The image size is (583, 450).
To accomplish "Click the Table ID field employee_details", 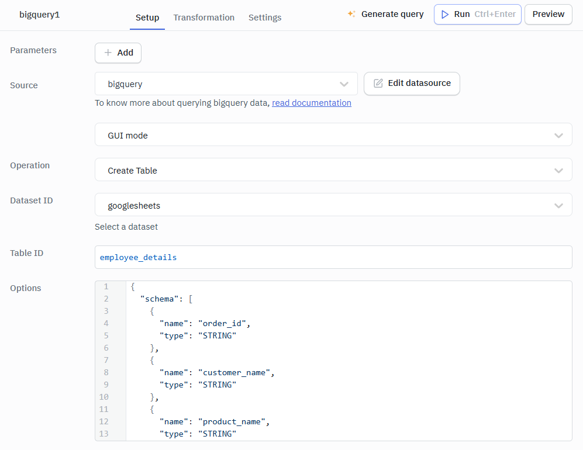I will pos(333,257).
